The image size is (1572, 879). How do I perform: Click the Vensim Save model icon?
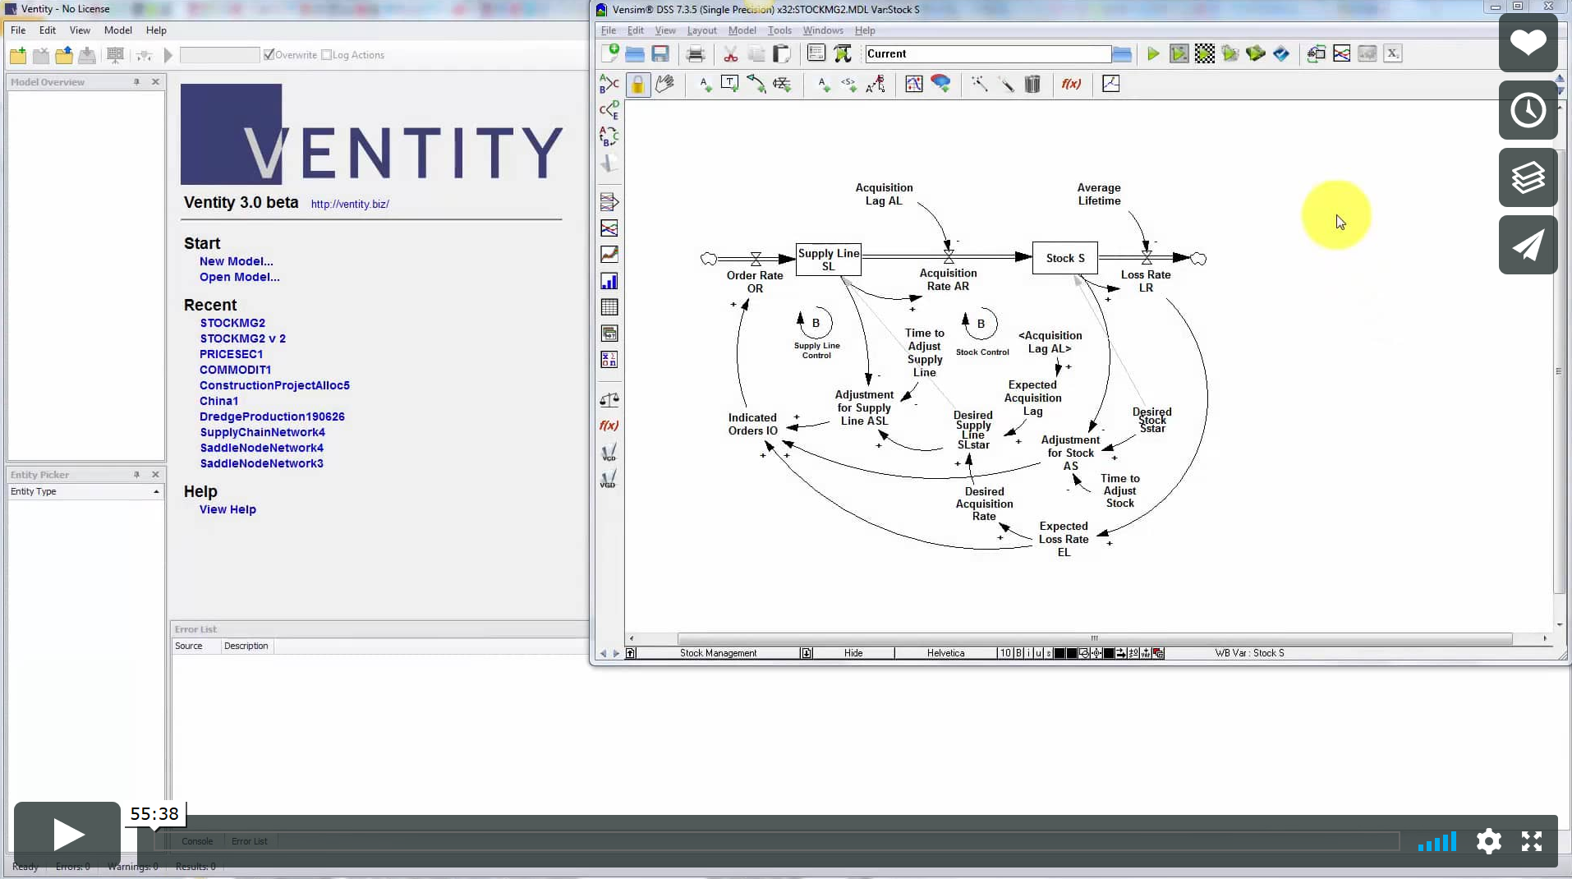coord(660,54)
